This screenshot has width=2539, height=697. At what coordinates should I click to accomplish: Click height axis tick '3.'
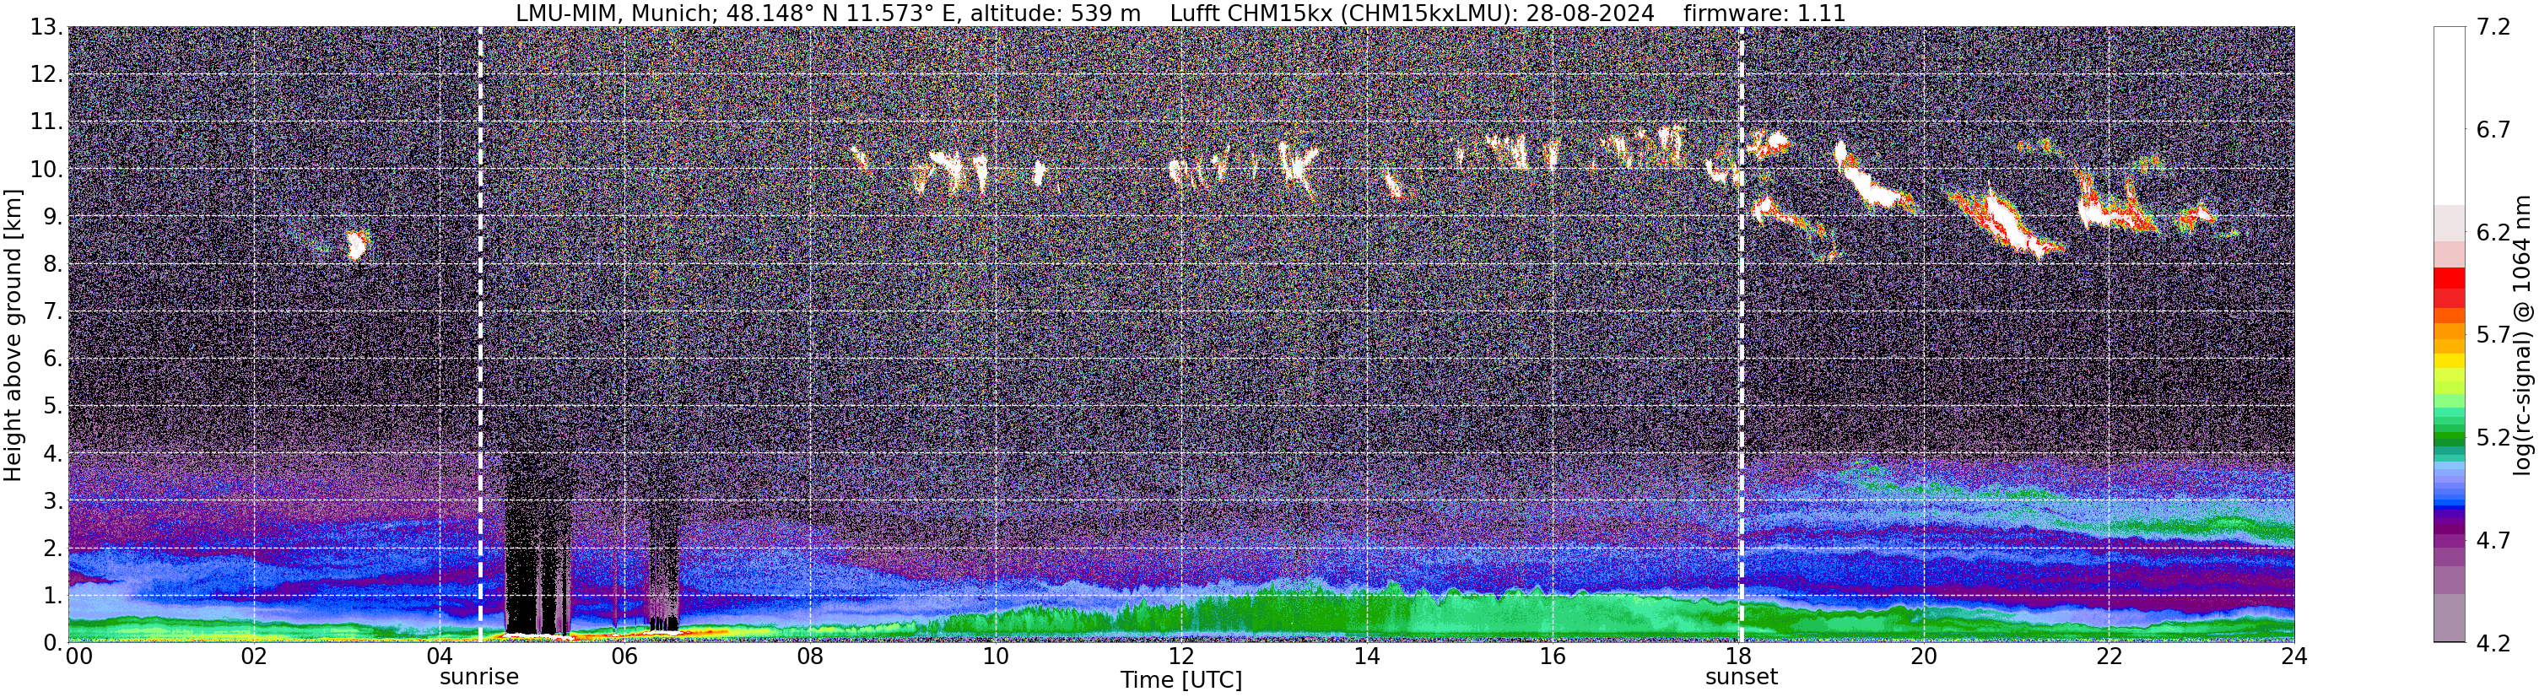click(52, 501)
